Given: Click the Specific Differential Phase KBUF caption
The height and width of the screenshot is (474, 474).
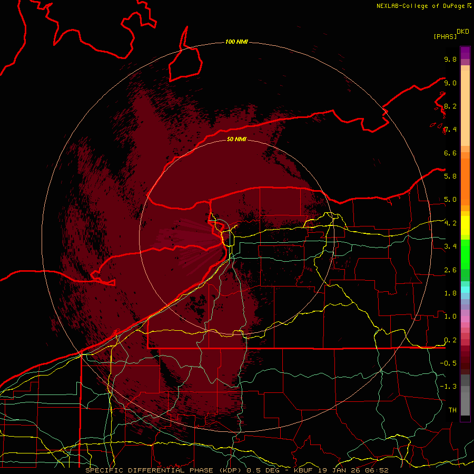Looking at the screenshot, I should click(x=236, y=470).
